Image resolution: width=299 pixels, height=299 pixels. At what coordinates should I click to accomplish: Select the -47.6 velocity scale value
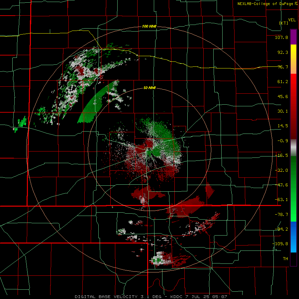coord(281,185)
